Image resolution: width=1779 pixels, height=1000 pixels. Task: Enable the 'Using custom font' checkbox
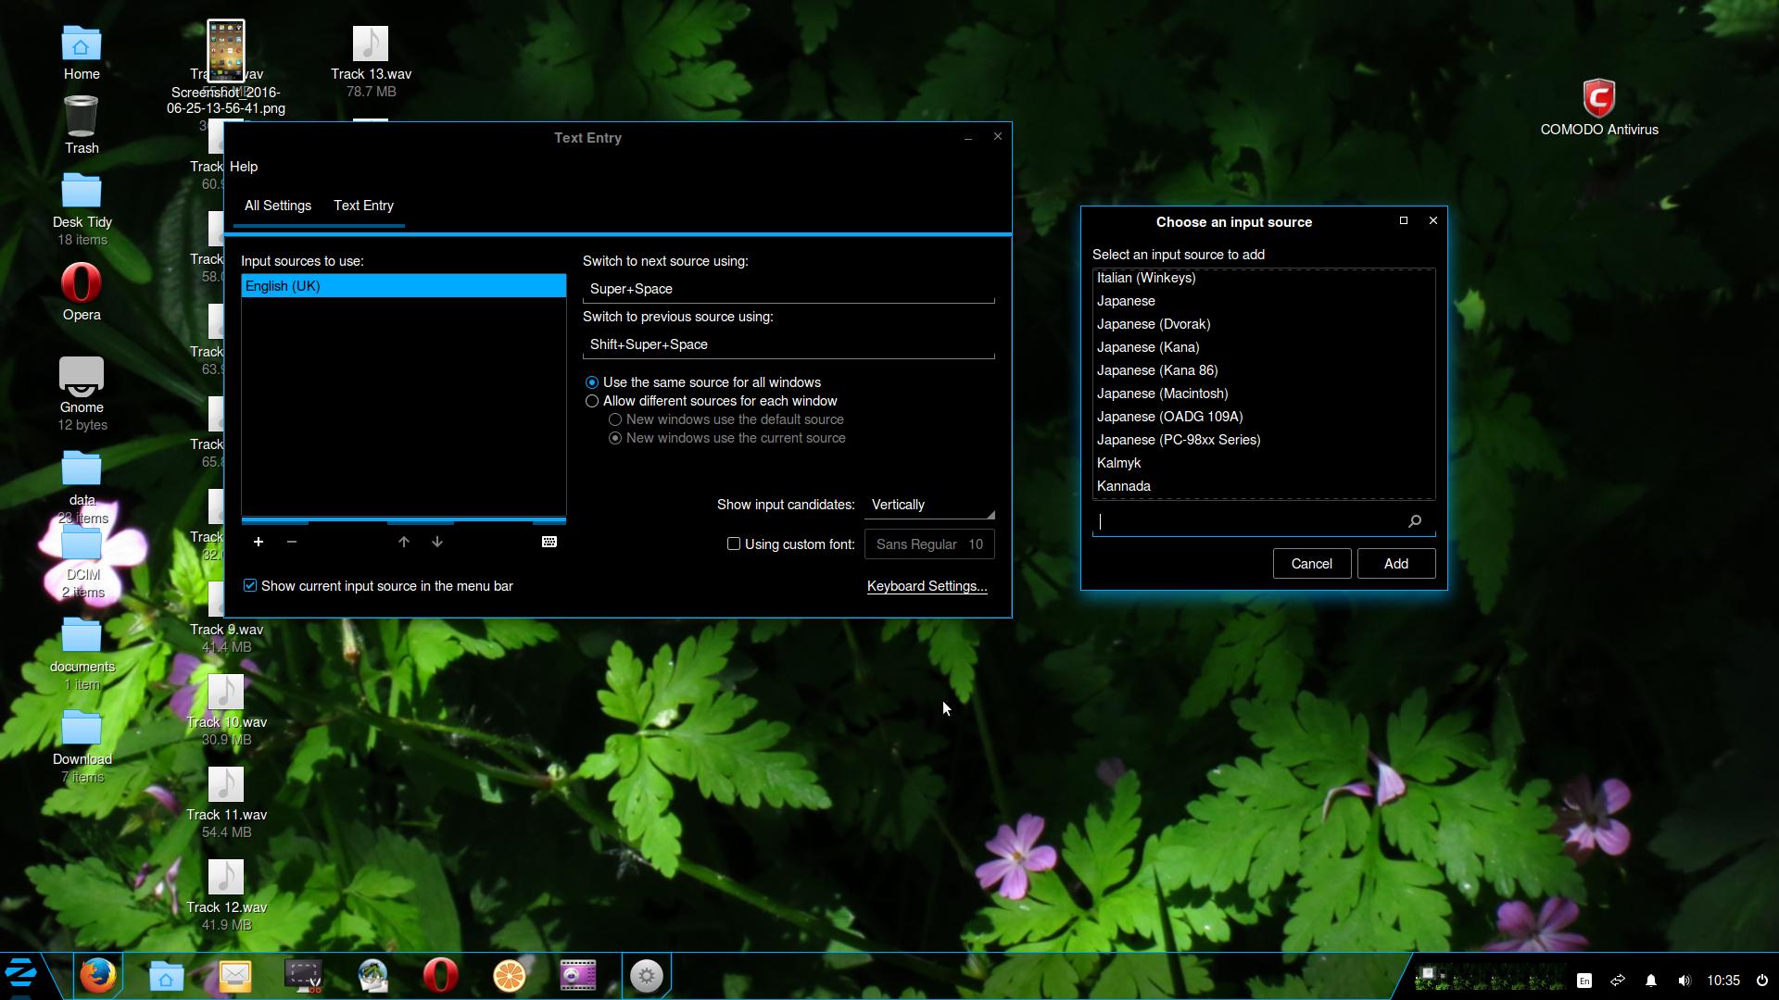(734, 544)
